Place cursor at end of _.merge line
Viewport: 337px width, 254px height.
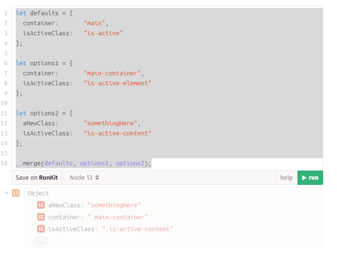tap(152, 163)
